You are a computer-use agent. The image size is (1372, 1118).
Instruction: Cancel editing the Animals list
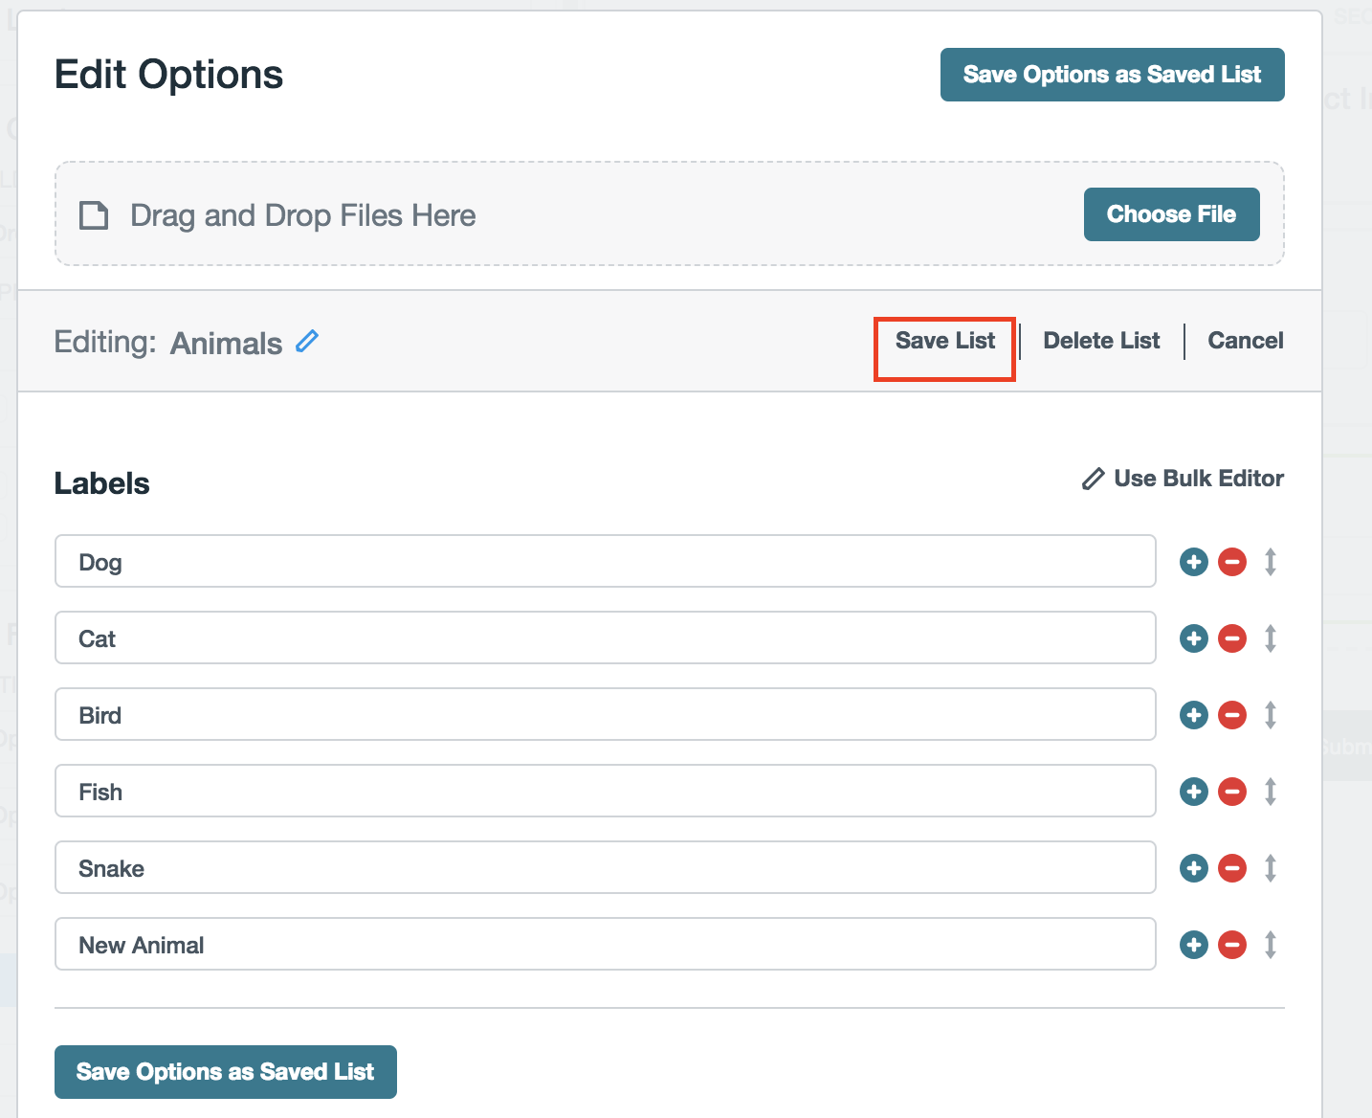click(x=1245, y=341)
